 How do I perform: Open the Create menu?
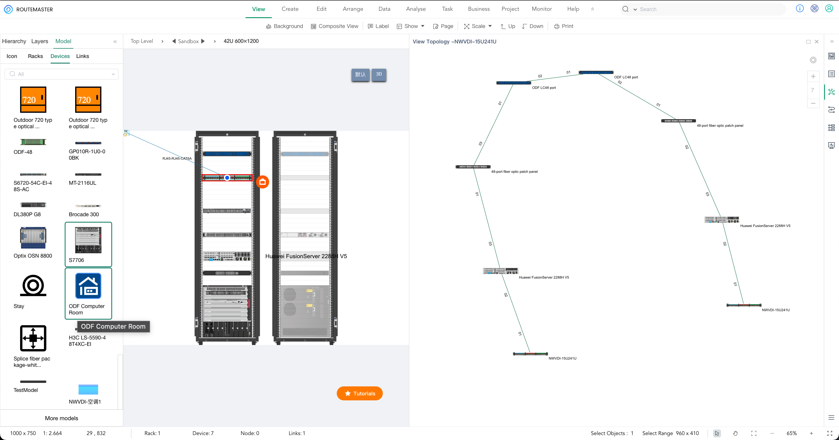(x=290, y=9)
